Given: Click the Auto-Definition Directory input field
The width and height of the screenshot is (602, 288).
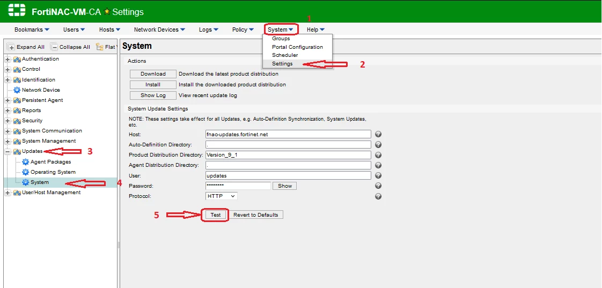Looking at the screenshot, I should (288, 144).
